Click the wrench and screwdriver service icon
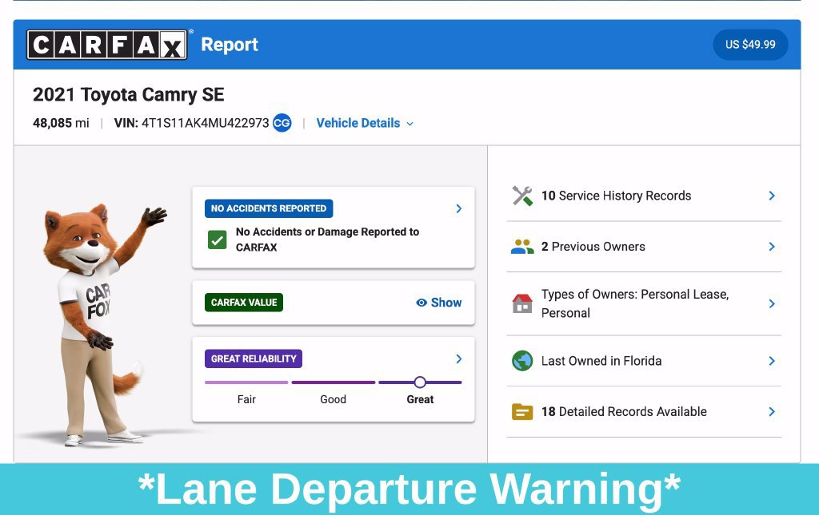Image resolution: width=819 pixels, height=515 pixels. [x=522, y=196]
